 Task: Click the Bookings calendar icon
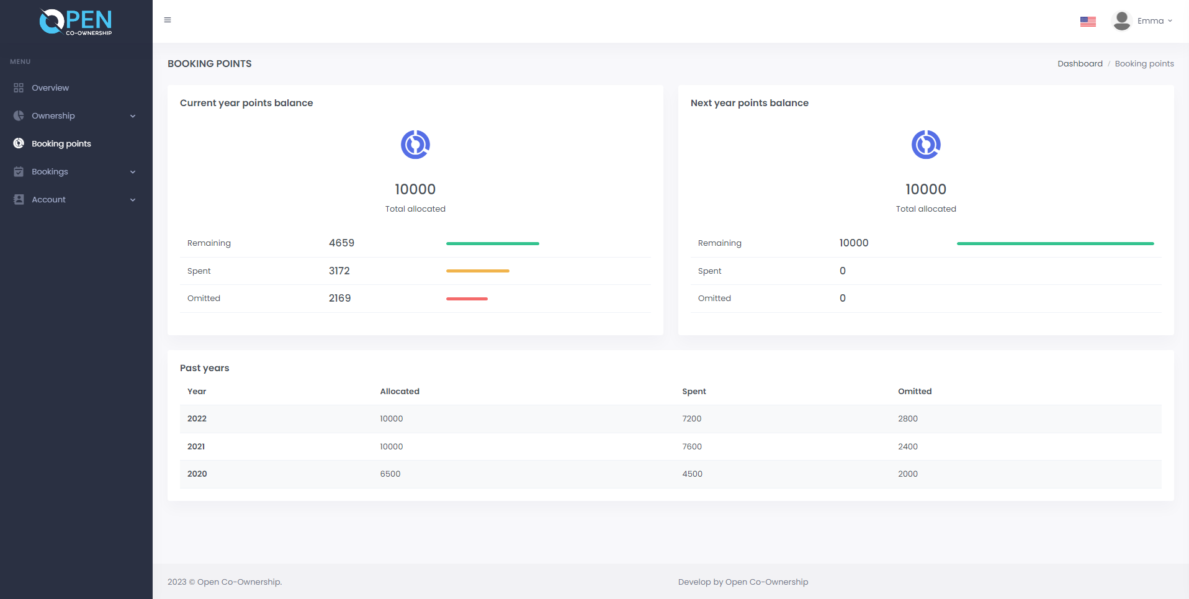[x=19, y=172]
